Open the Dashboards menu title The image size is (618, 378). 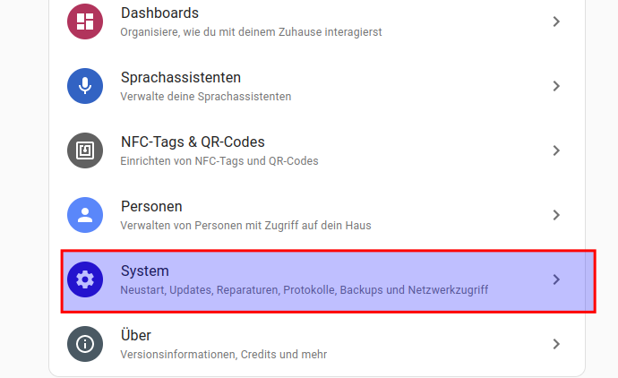pyautogui.click(x=159, y=13)
